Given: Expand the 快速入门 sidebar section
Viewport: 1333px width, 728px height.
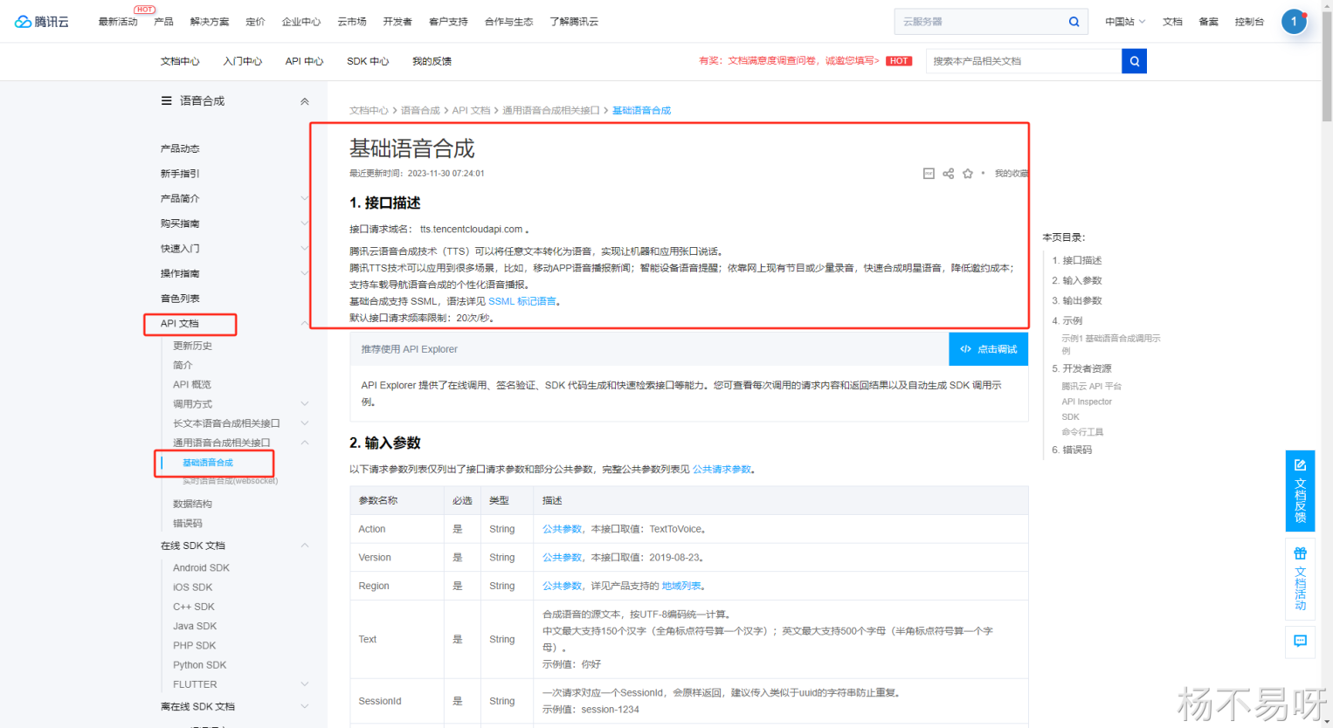Looking at the screenshot, I should click(x=305, y=249).
